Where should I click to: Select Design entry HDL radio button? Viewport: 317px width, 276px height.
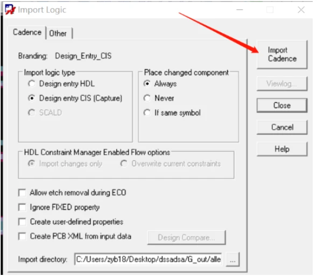[32, 83]
